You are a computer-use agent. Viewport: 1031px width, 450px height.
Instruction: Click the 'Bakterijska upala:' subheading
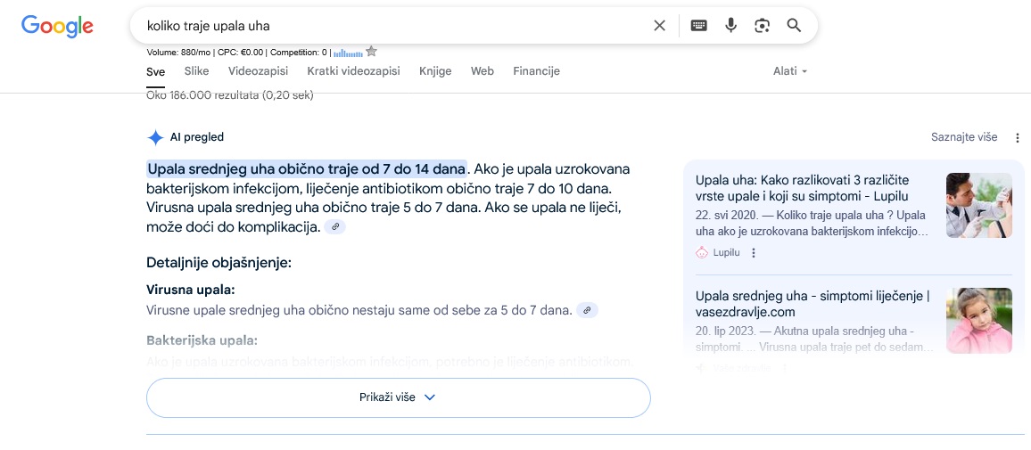coord(202,341)
